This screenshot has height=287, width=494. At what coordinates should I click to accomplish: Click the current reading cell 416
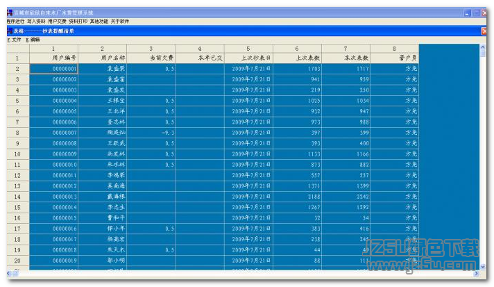[346, 229]
